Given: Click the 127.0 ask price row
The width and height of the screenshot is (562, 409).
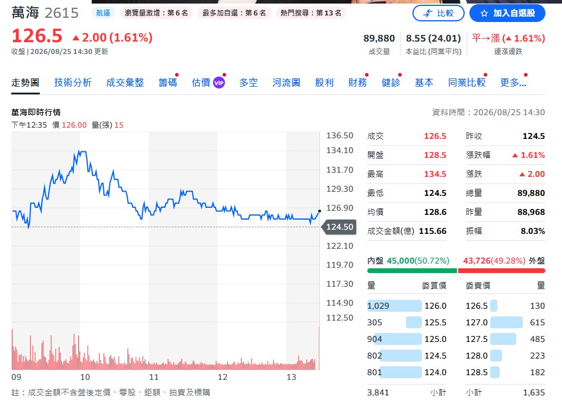Looking at the screenshot, I should (506, 322).
